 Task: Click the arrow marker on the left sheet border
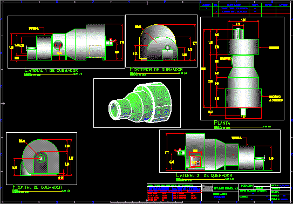[4, 103]
